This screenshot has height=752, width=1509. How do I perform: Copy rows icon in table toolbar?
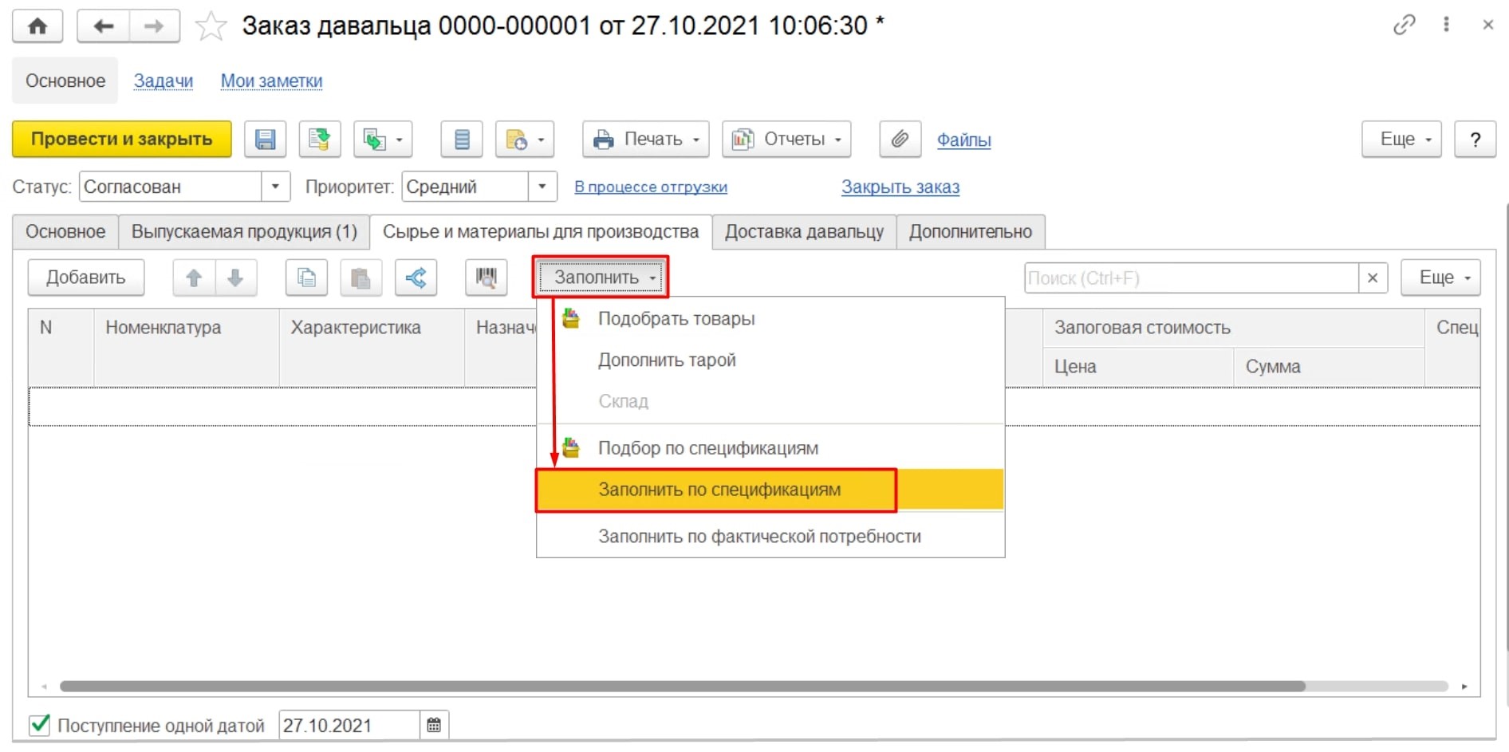306,278
